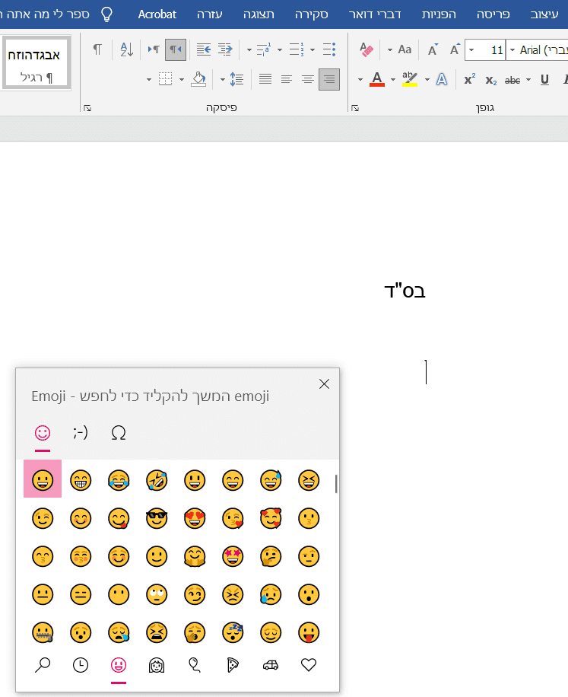This screenshot has height=697, width=568.
Task: Align the paragraph to the right
Action: pos(329,80)
